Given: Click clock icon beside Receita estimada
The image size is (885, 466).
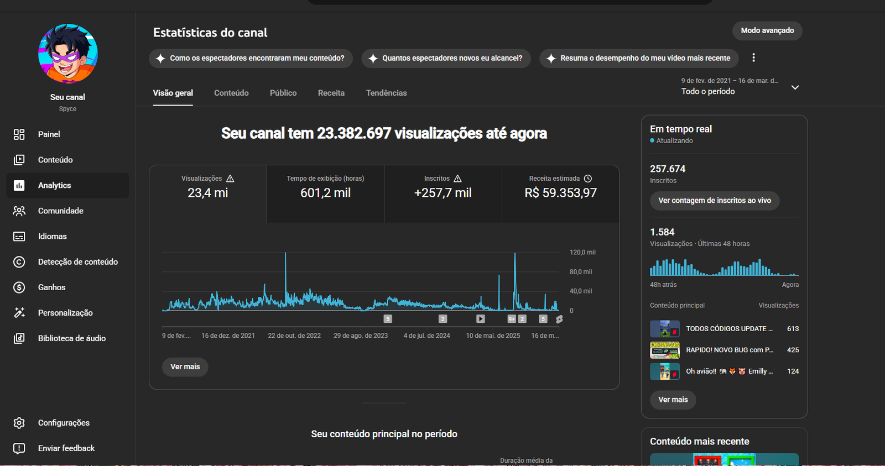Looking at the screenshot, I should (x=588, y=179).
